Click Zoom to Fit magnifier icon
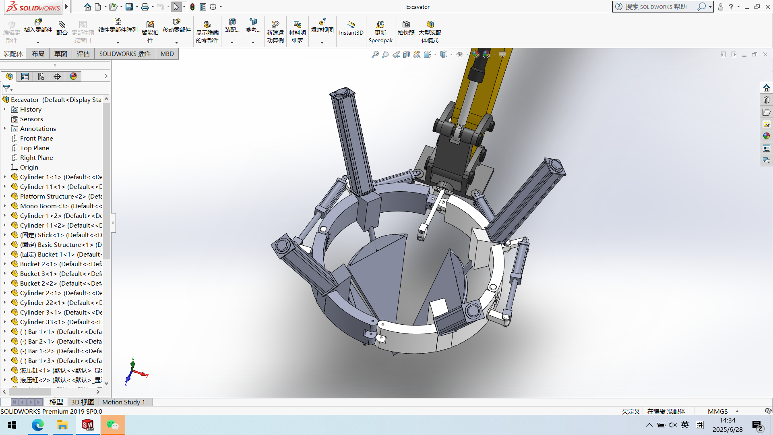This screenshot has height=435, width=773. pos(375,54)
